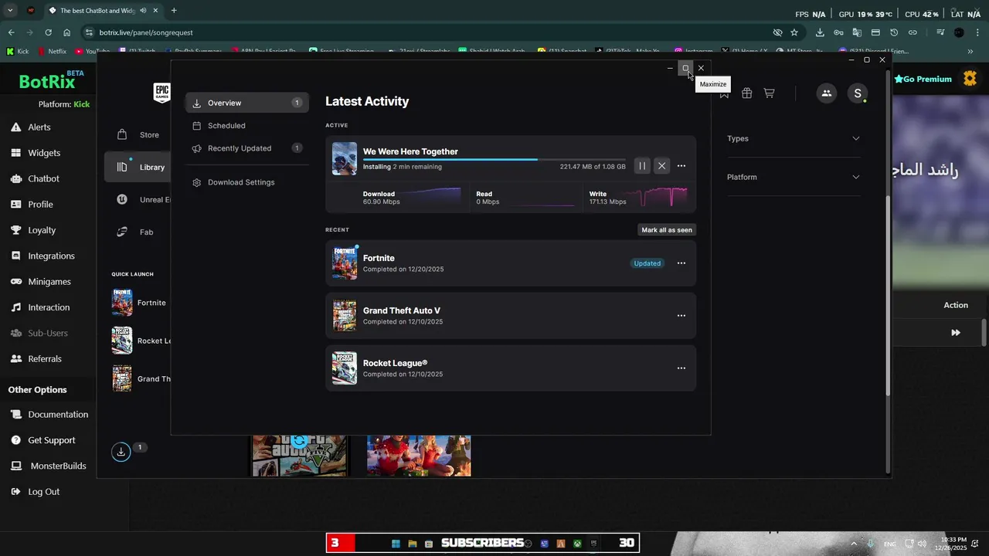Bookmark this page with the star icon
989x556 pixels.
click(794, 32)
